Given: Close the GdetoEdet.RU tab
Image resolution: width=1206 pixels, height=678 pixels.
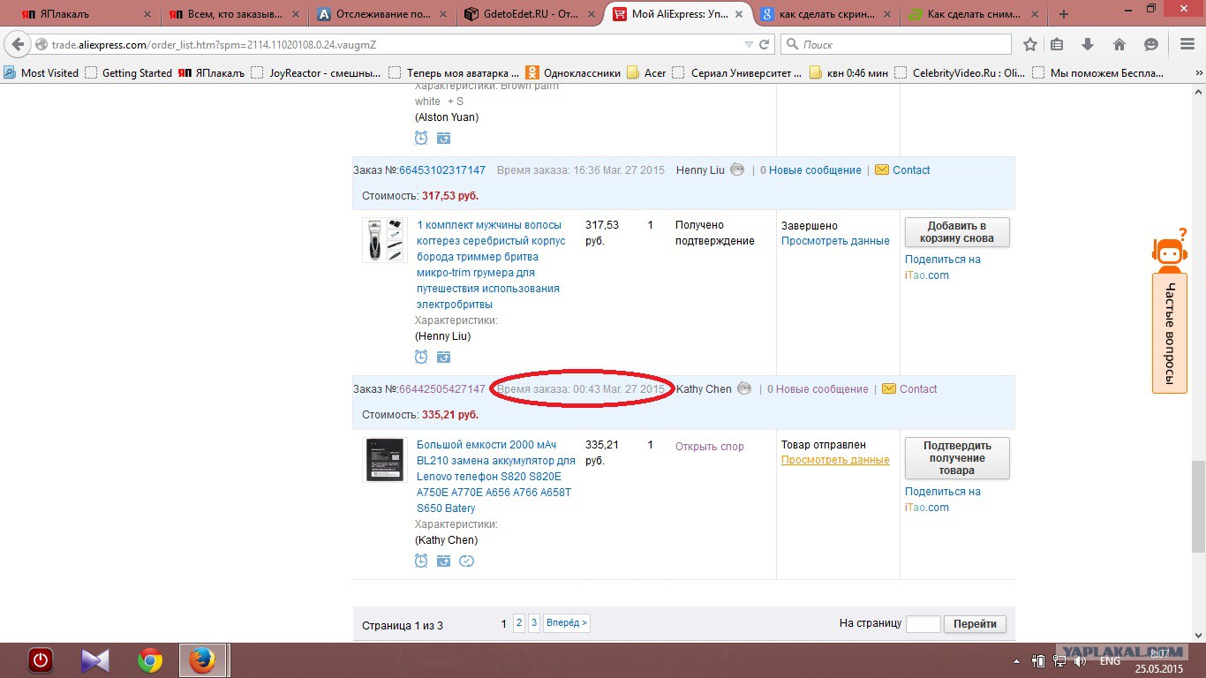Looking at the screenshot, I should (592, 14).
